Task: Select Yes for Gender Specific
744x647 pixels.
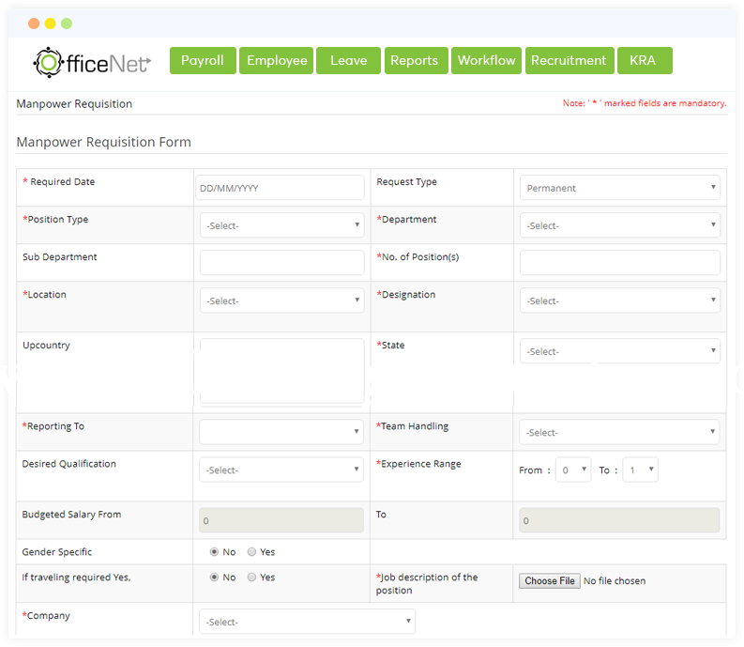Action: (252, 551)
